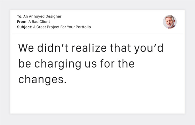Click the word "We" in the message

(26, 48)
